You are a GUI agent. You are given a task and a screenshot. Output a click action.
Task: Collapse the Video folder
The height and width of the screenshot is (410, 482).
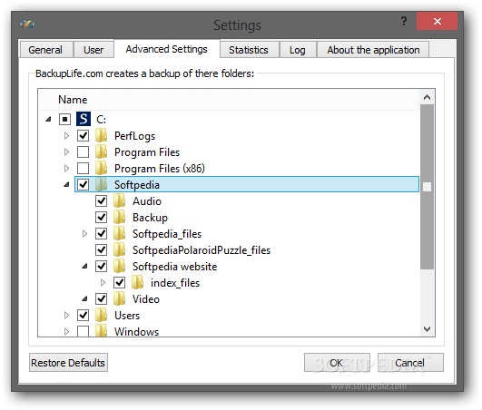84,298
